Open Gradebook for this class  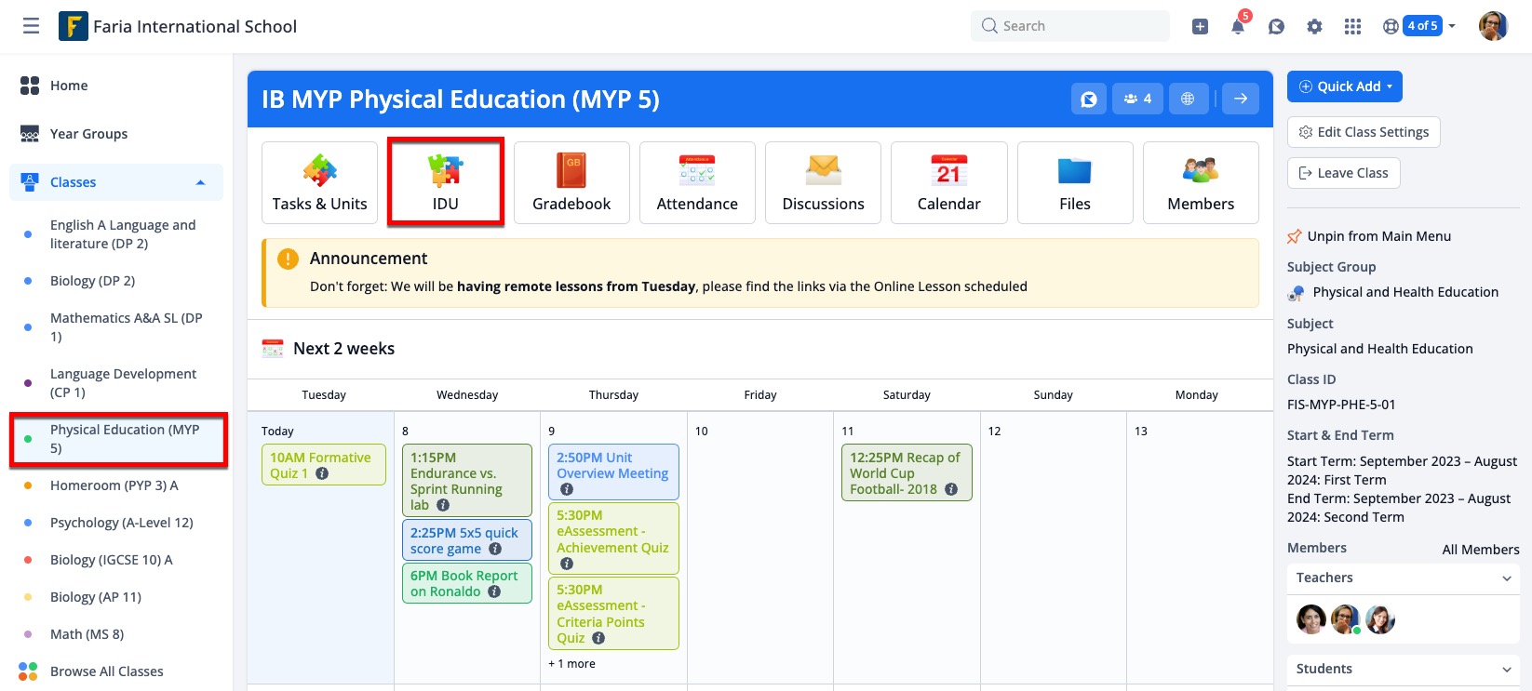571,183
